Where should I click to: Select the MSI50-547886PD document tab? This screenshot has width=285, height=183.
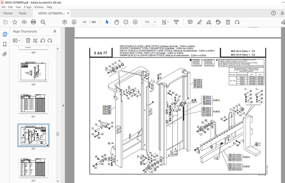coord(51,13)
